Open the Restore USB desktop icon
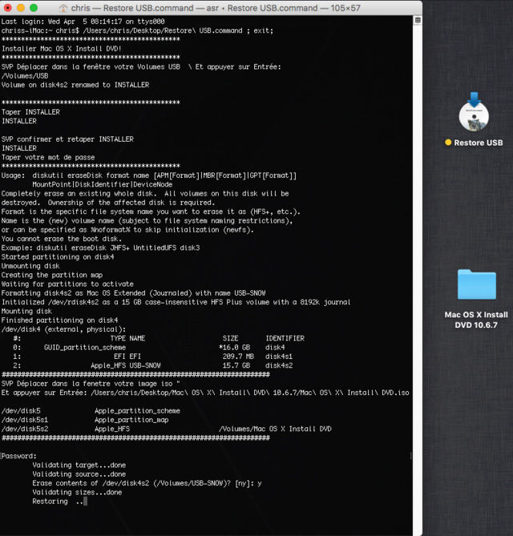513x536 pixels. coord(474,112)
